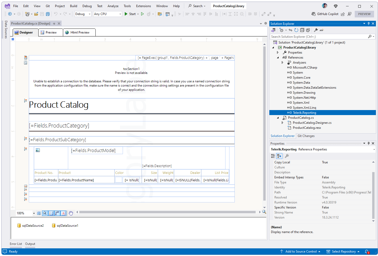Click the GitHub Copilot icon in the toolbar
378x256 pixels.
click(x=314, y=14)
